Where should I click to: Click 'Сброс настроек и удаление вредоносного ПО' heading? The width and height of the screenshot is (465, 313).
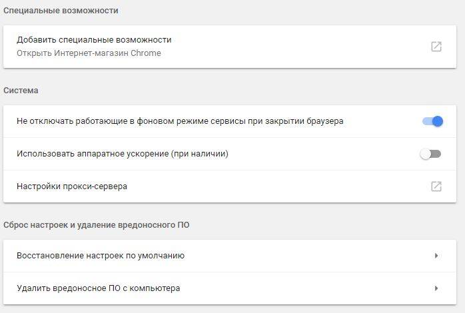coord(97,225)
